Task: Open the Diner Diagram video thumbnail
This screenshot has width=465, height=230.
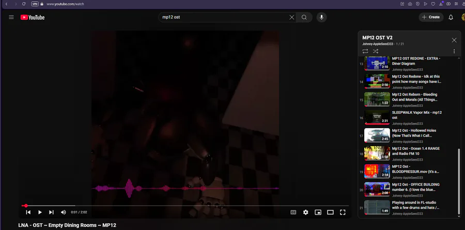Action: click(377, 63)
